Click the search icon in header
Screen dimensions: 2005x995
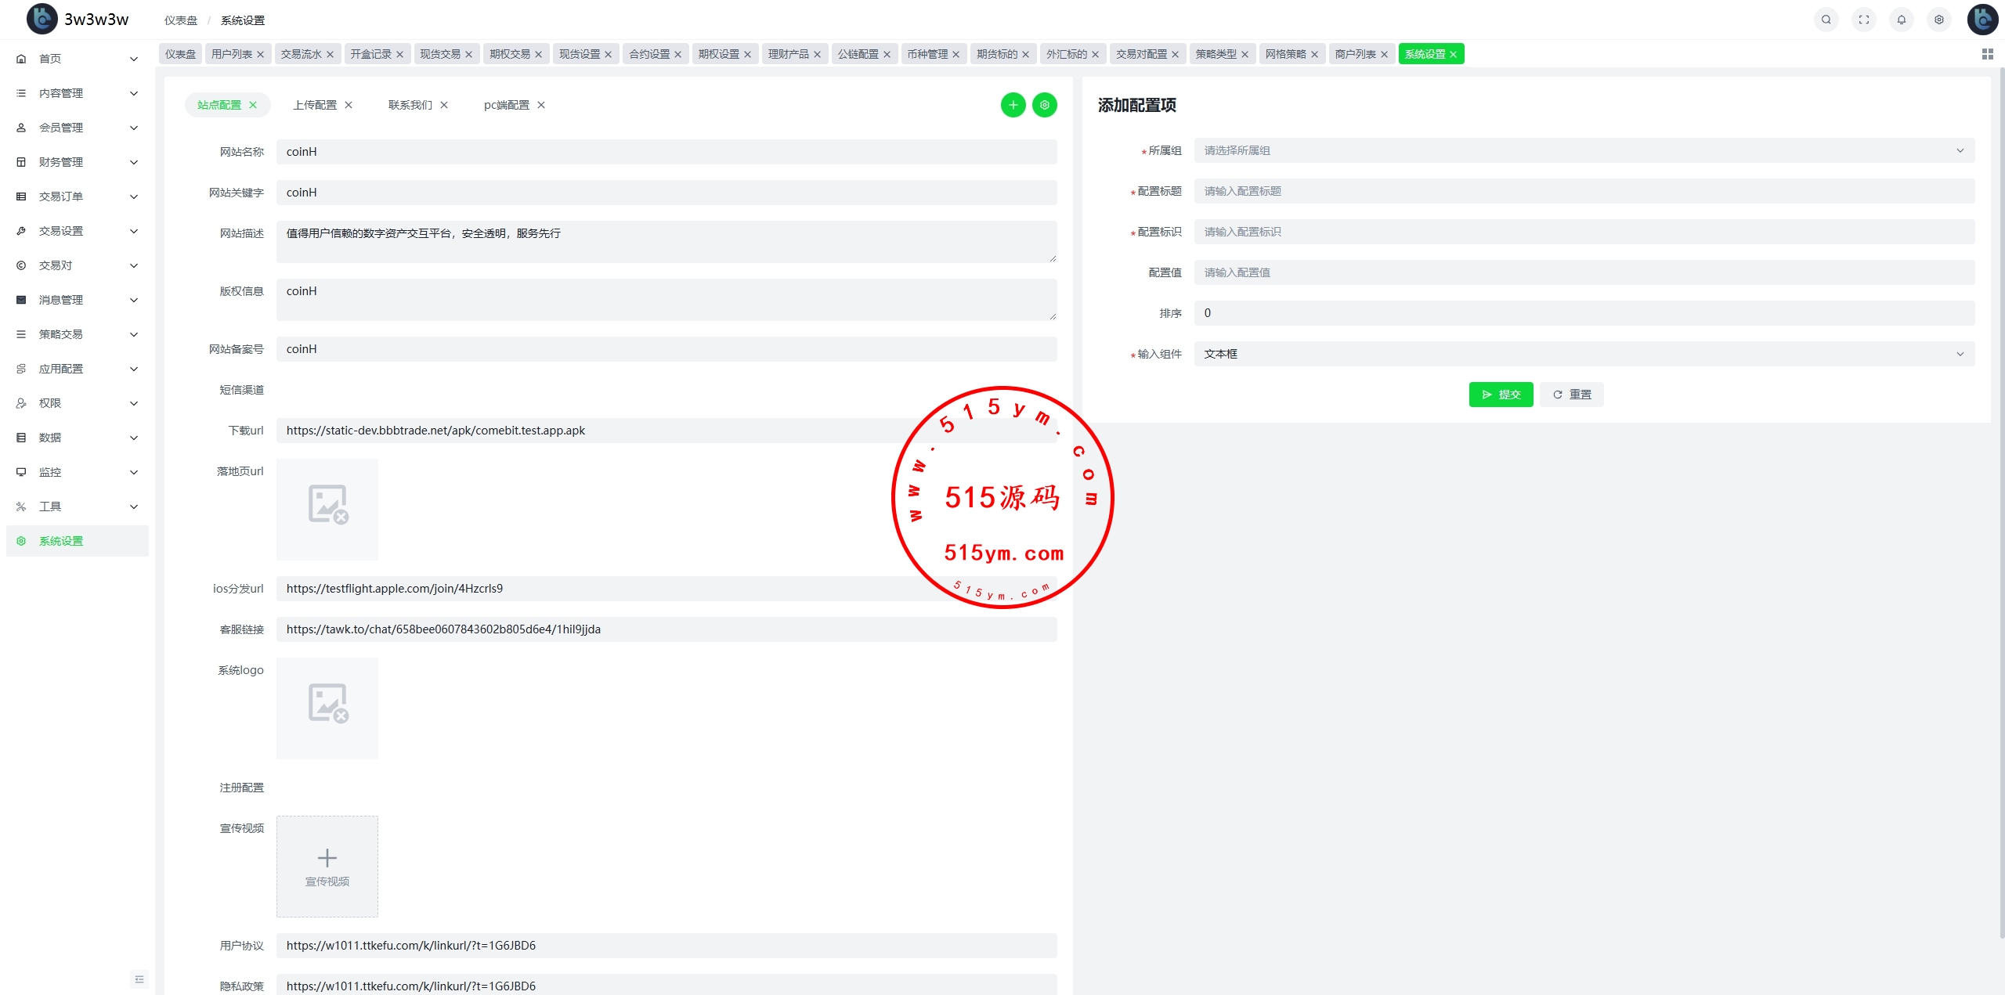[x=1826, y=20]
